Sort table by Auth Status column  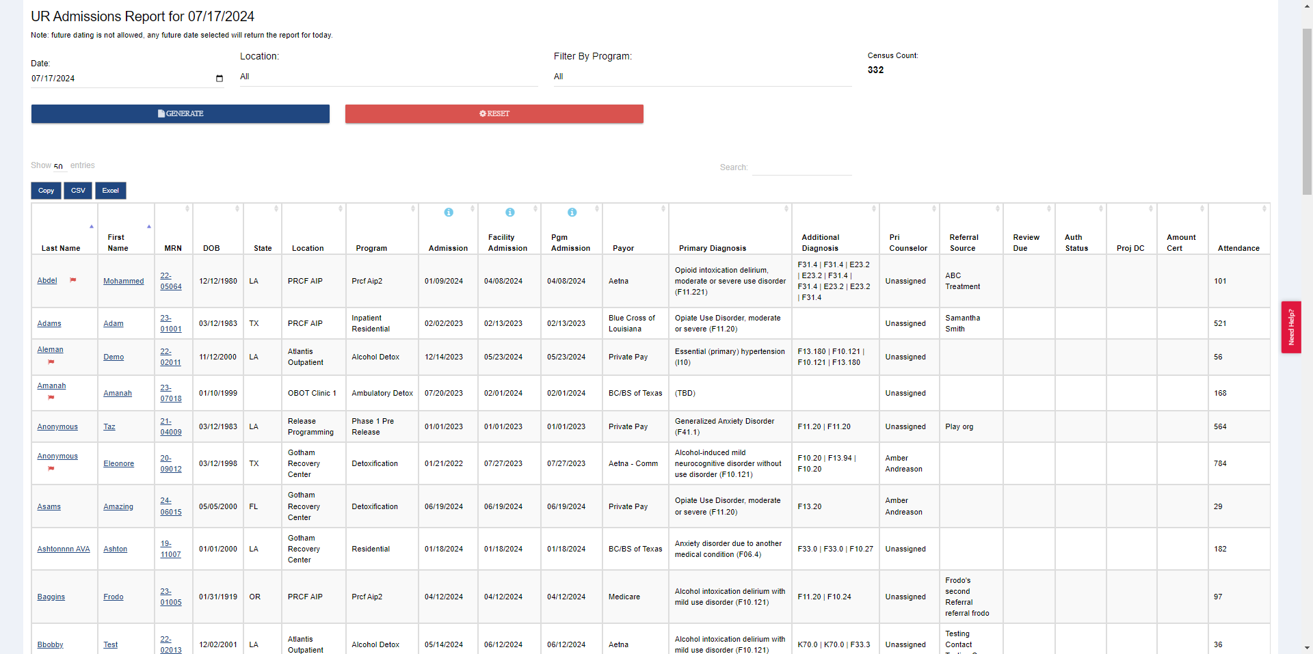(1080, 229)
